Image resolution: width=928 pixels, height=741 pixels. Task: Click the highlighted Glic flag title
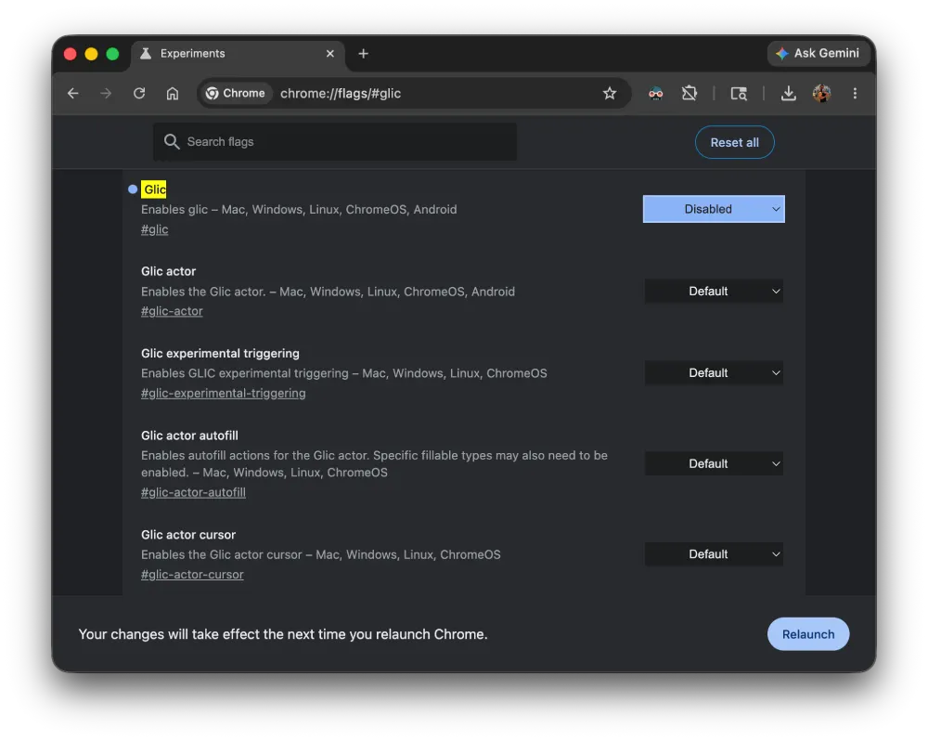click(154, 189)
